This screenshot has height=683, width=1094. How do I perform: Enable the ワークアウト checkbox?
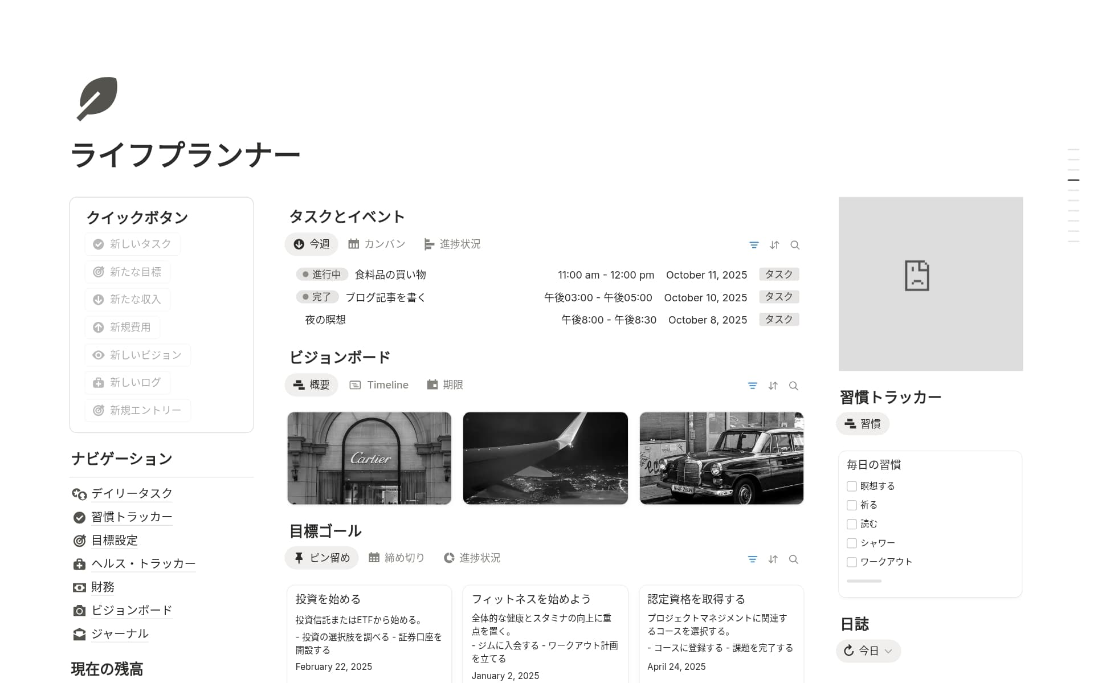click(852, 562)
